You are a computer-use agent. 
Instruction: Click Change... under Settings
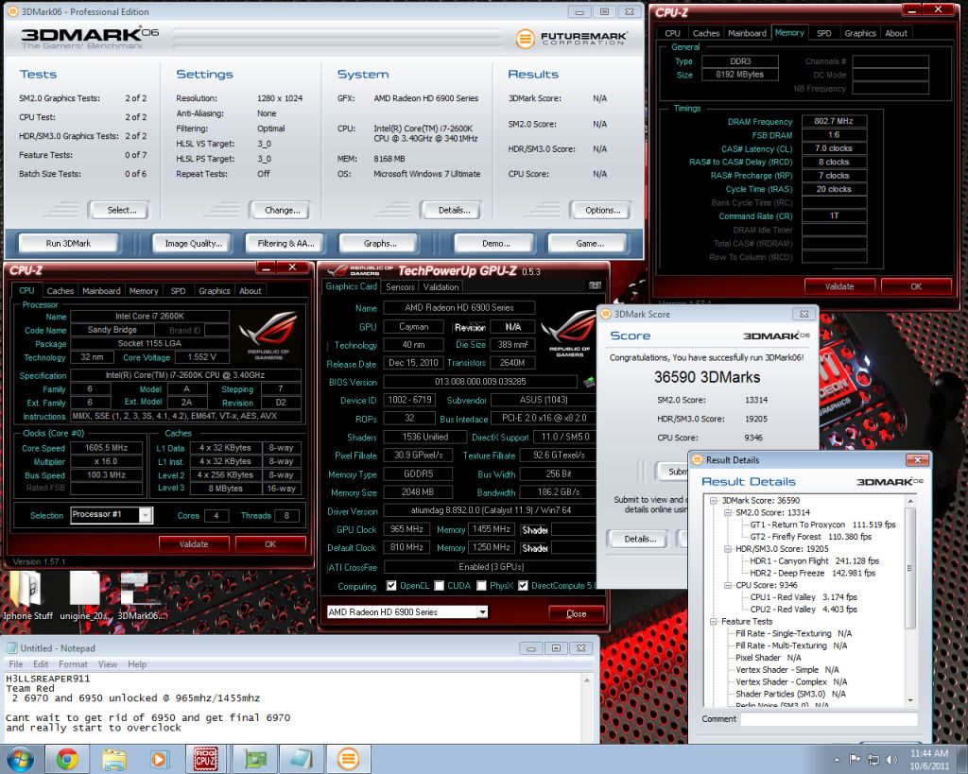click(282, 210)
